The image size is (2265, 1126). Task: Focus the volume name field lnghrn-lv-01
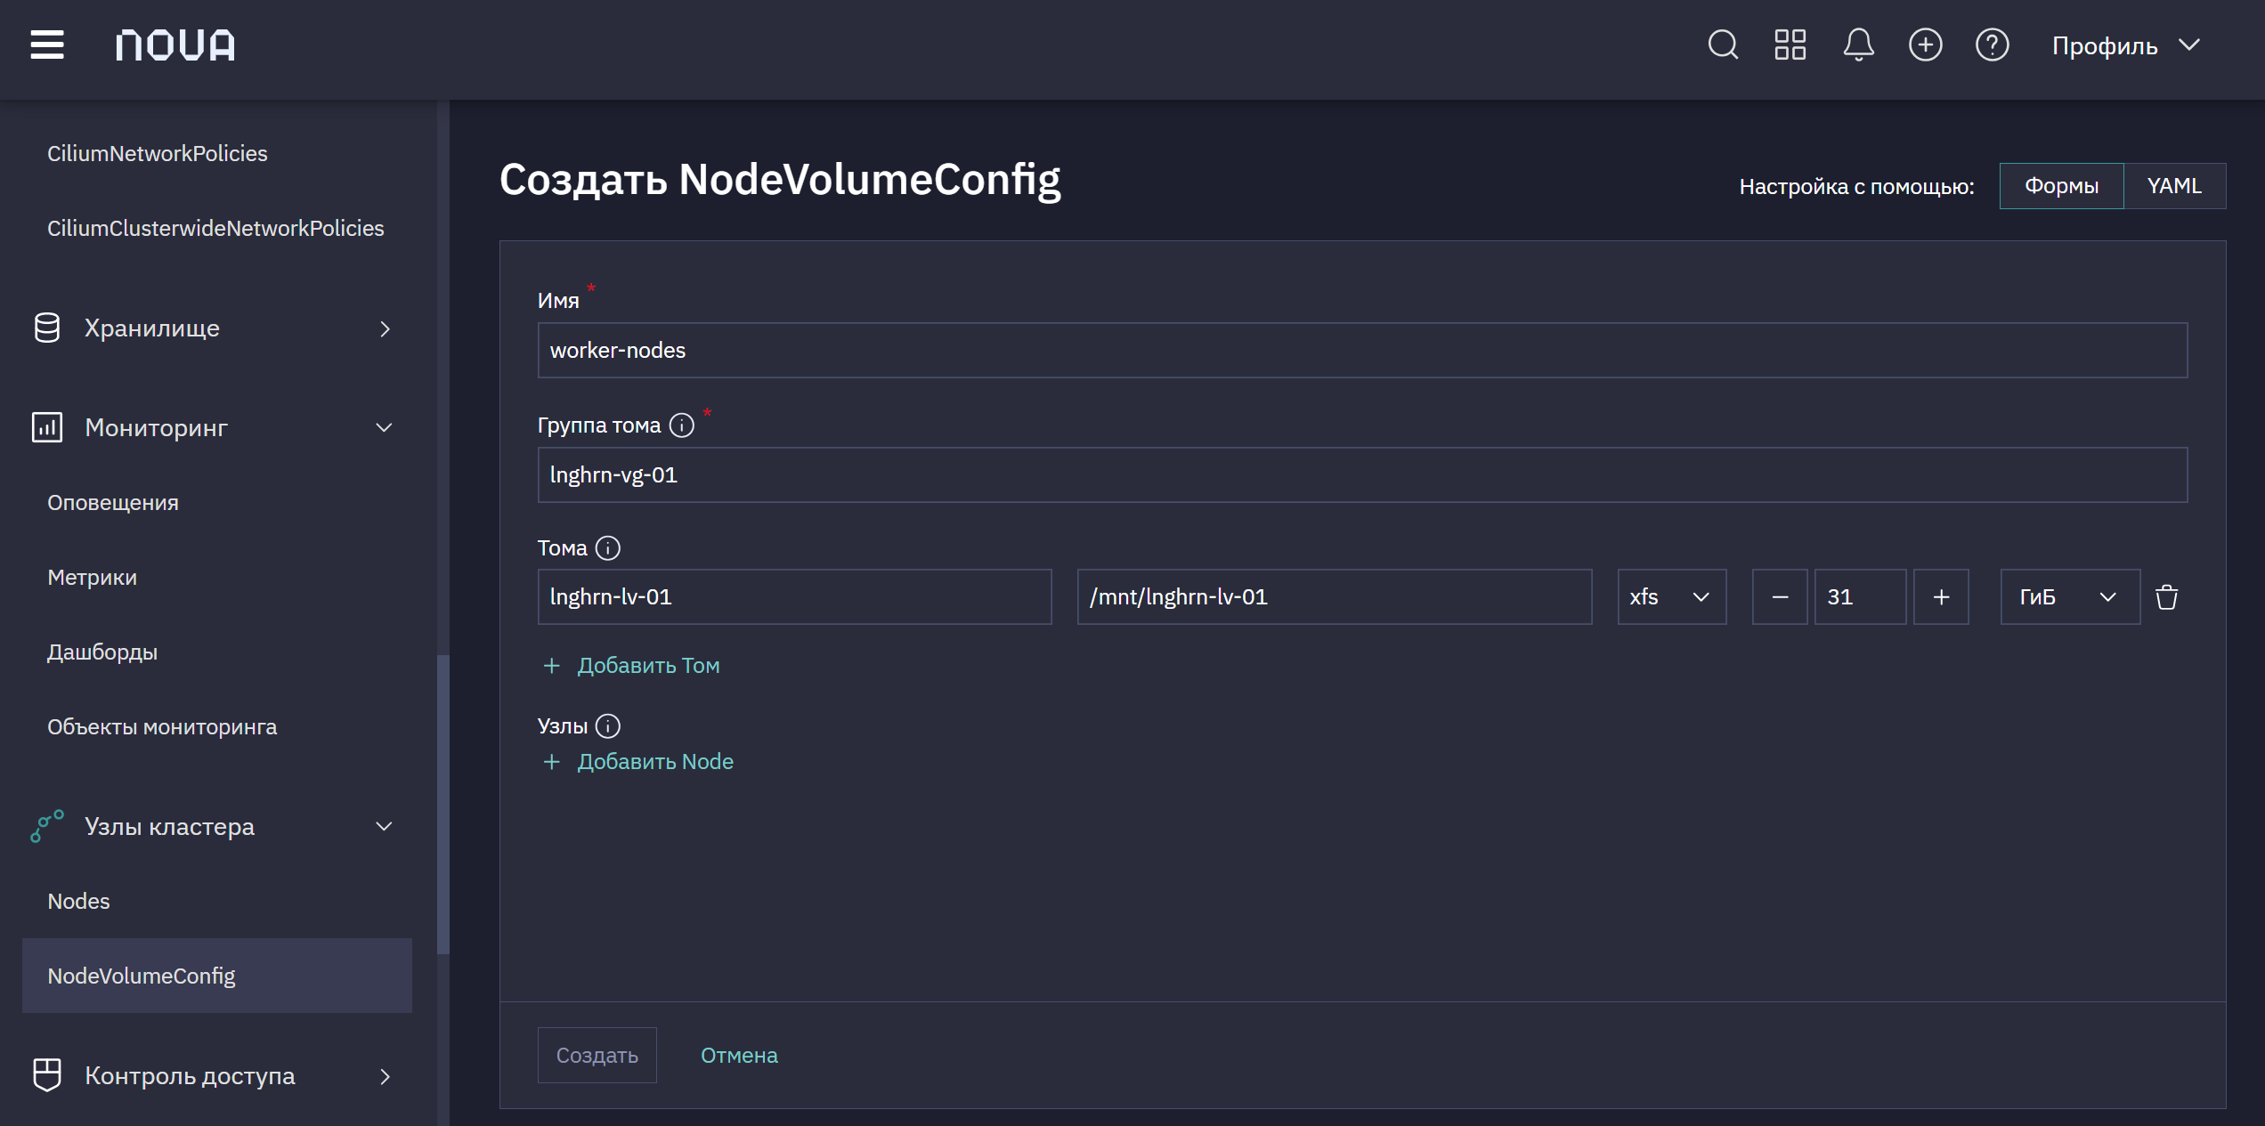click(x=795, y=597)
